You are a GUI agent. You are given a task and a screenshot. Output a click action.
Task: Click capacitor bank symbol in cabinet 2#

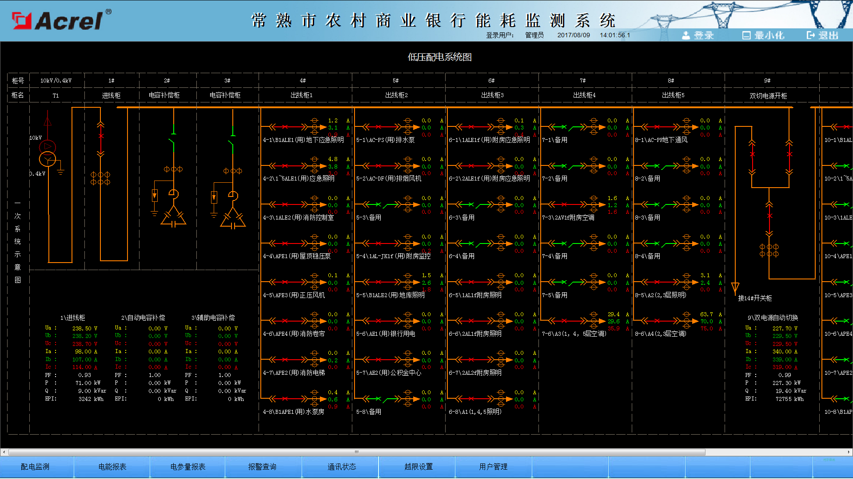tap(173, 218)
